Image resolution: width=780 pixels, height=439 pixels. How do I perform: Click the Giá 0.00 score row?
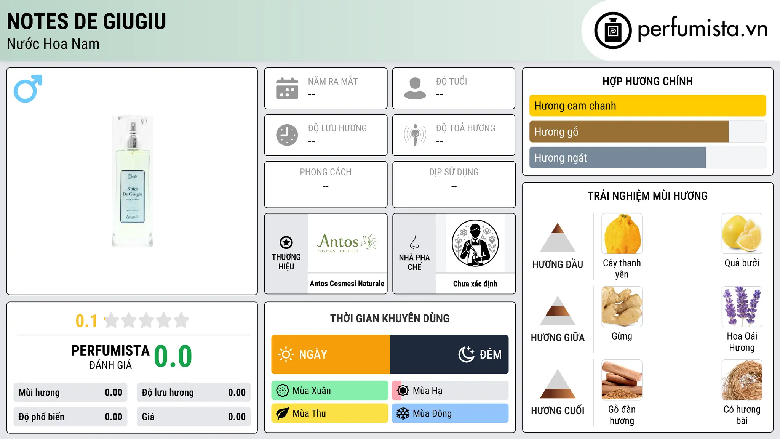pos(193,417)
